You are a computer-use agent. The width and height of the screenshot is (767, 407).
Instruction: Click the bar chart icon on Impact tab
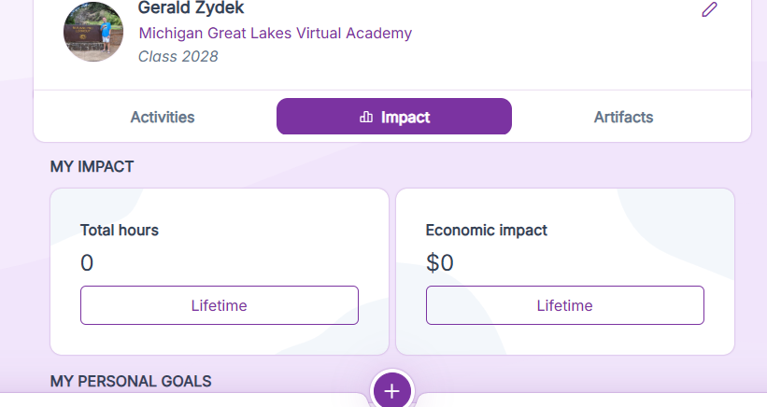[366, 118]
